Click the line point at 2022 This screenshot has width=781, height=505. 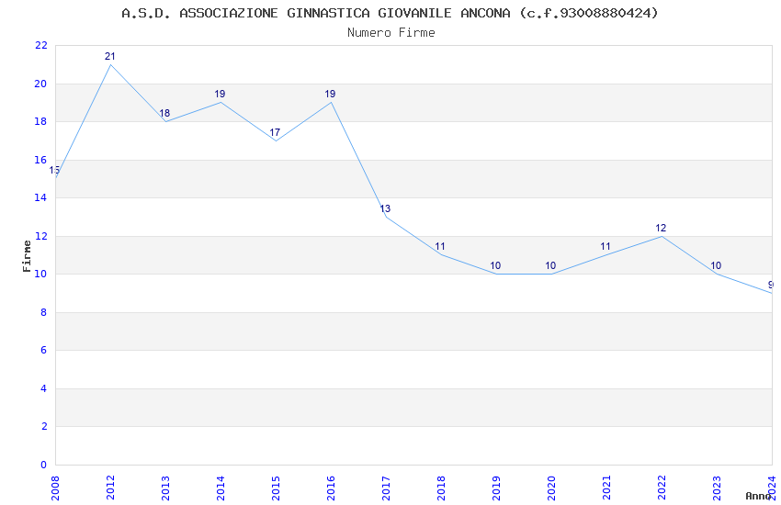point(662,236)
